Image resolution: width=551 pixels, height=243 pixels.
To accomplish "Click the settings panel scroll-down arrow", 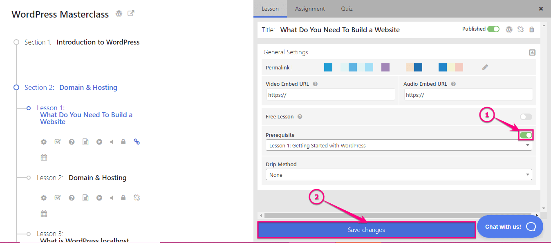I will (544, 208).
